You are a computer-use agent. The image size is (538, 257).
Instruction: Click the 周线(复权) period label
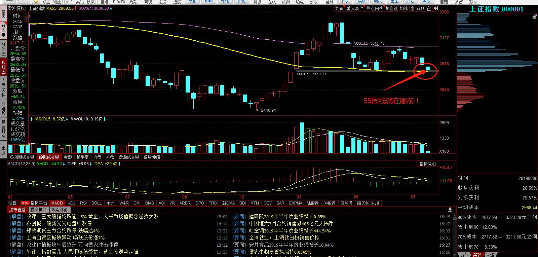coord(17,8)
